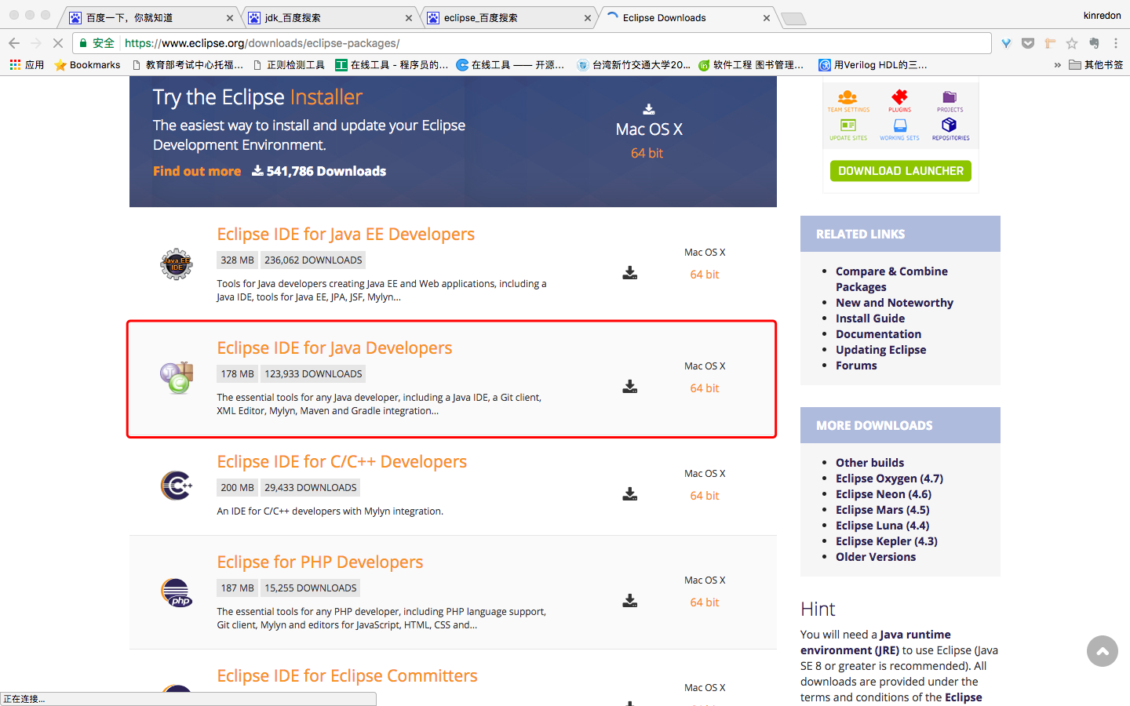Open the Updating Eclipse link
Viewport: 1130px width, 706px height.
[881, 350]
